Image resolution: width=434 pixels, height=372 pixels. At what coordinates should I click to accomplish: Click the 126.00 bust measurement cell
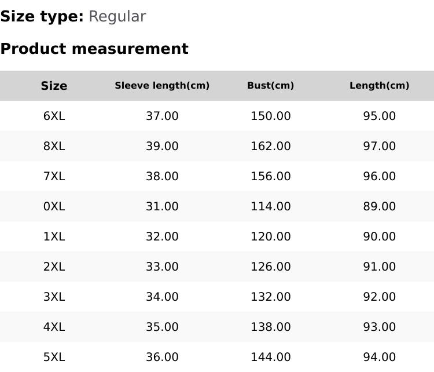click(270, 267)
